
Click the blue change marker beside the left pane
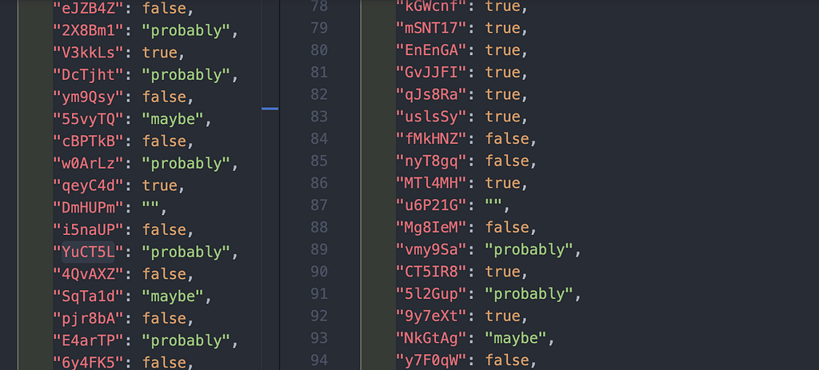(x=270, y=109)
